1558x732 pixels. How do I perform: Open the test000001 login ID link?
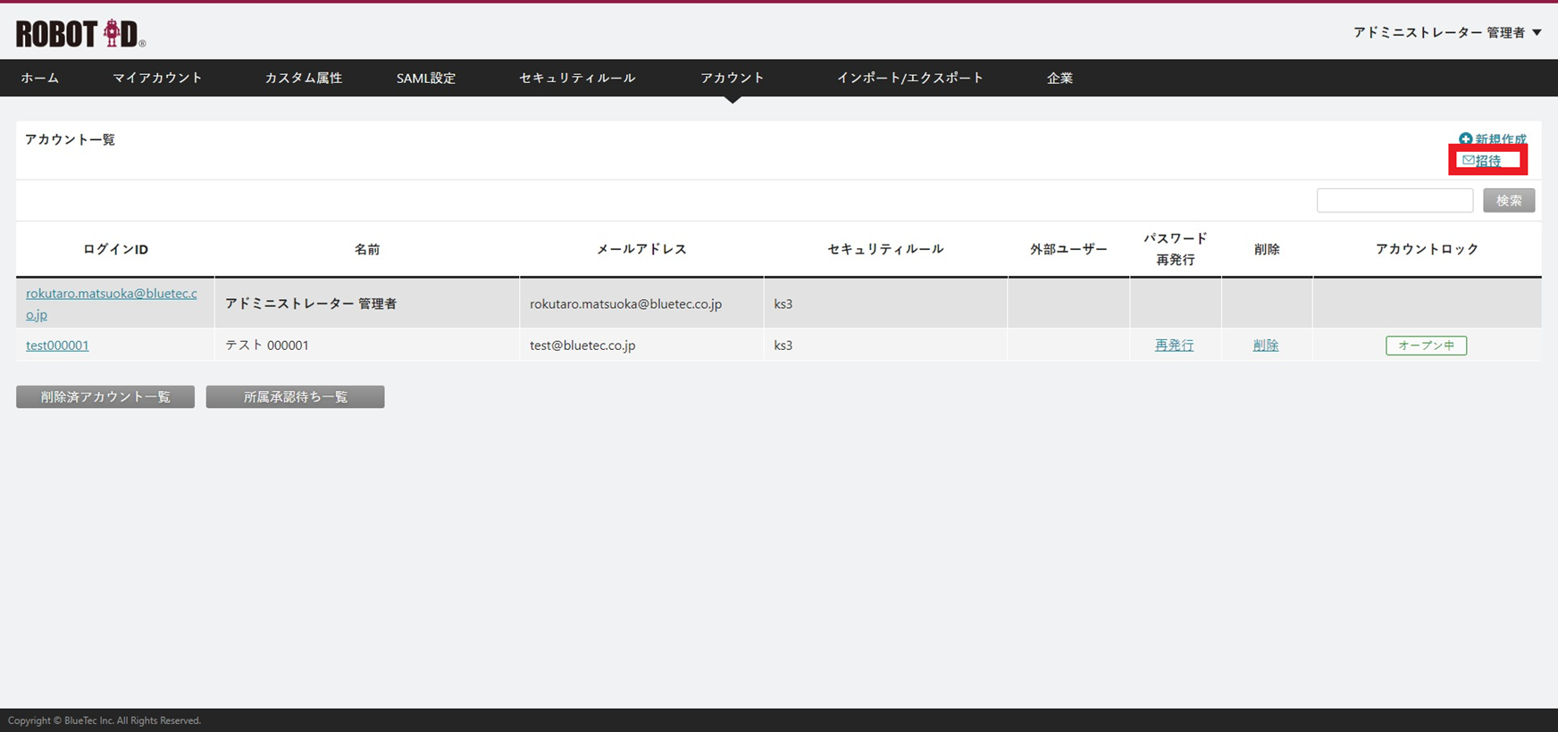pos(57,345)
